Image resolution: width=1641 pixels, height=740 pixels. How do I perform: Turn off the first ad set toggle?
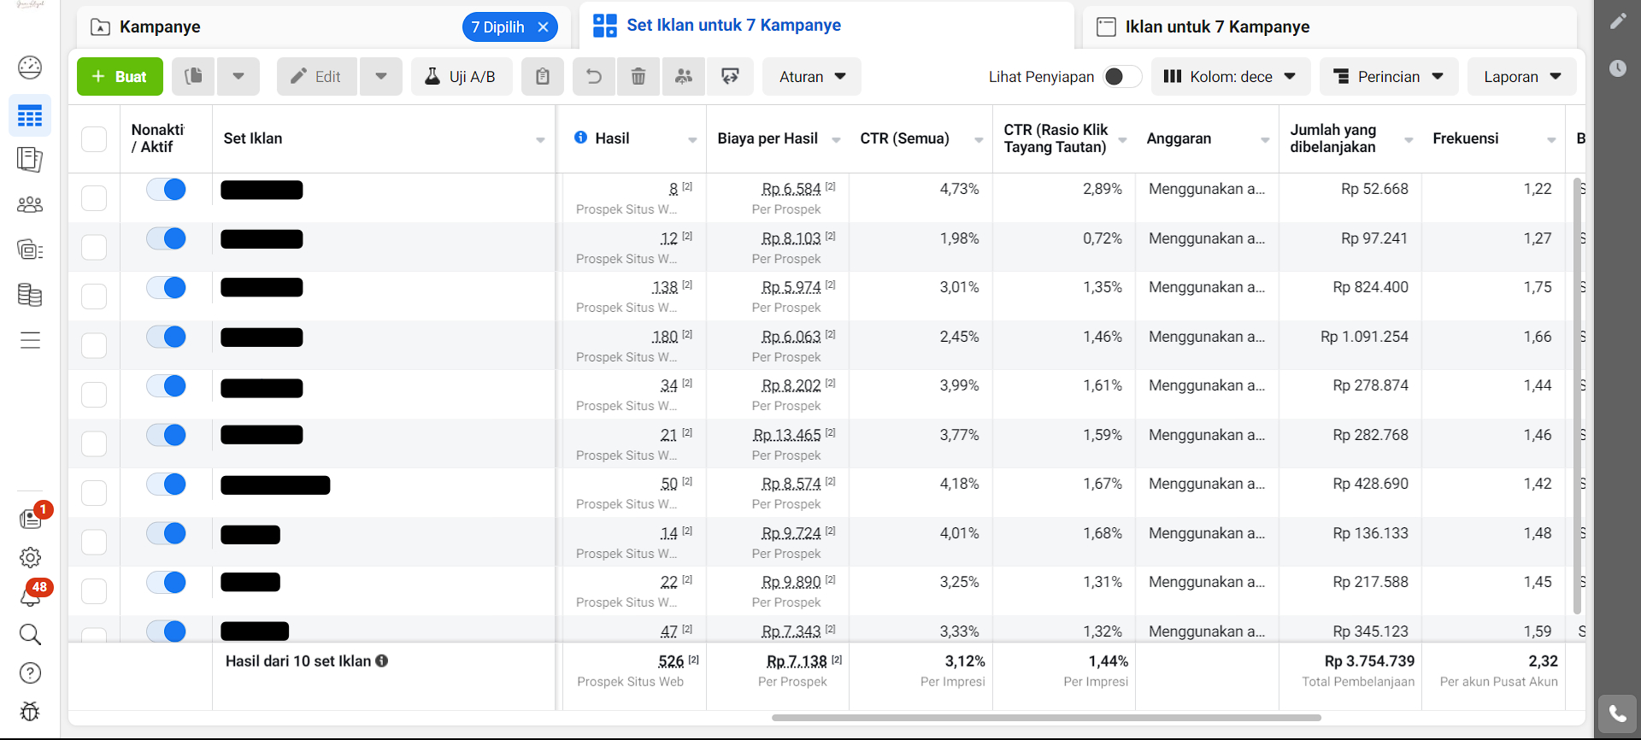click(167, 190)
